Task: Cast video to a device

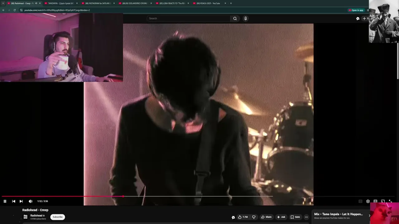Action: click(383, 201)
